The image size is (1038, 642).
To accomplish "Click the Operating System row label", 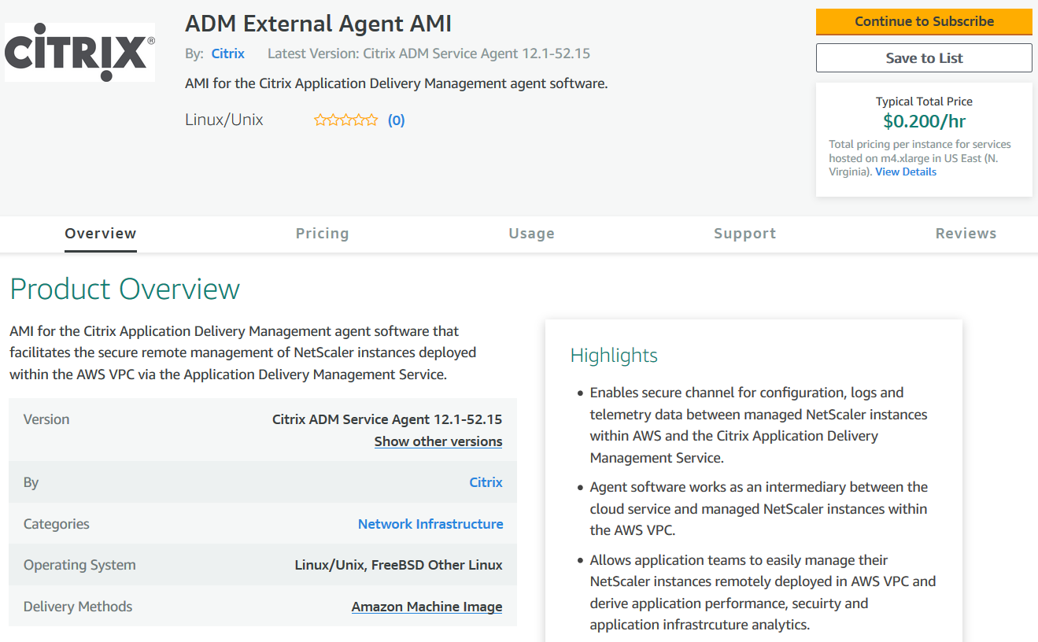I will (x=79, y=565).
